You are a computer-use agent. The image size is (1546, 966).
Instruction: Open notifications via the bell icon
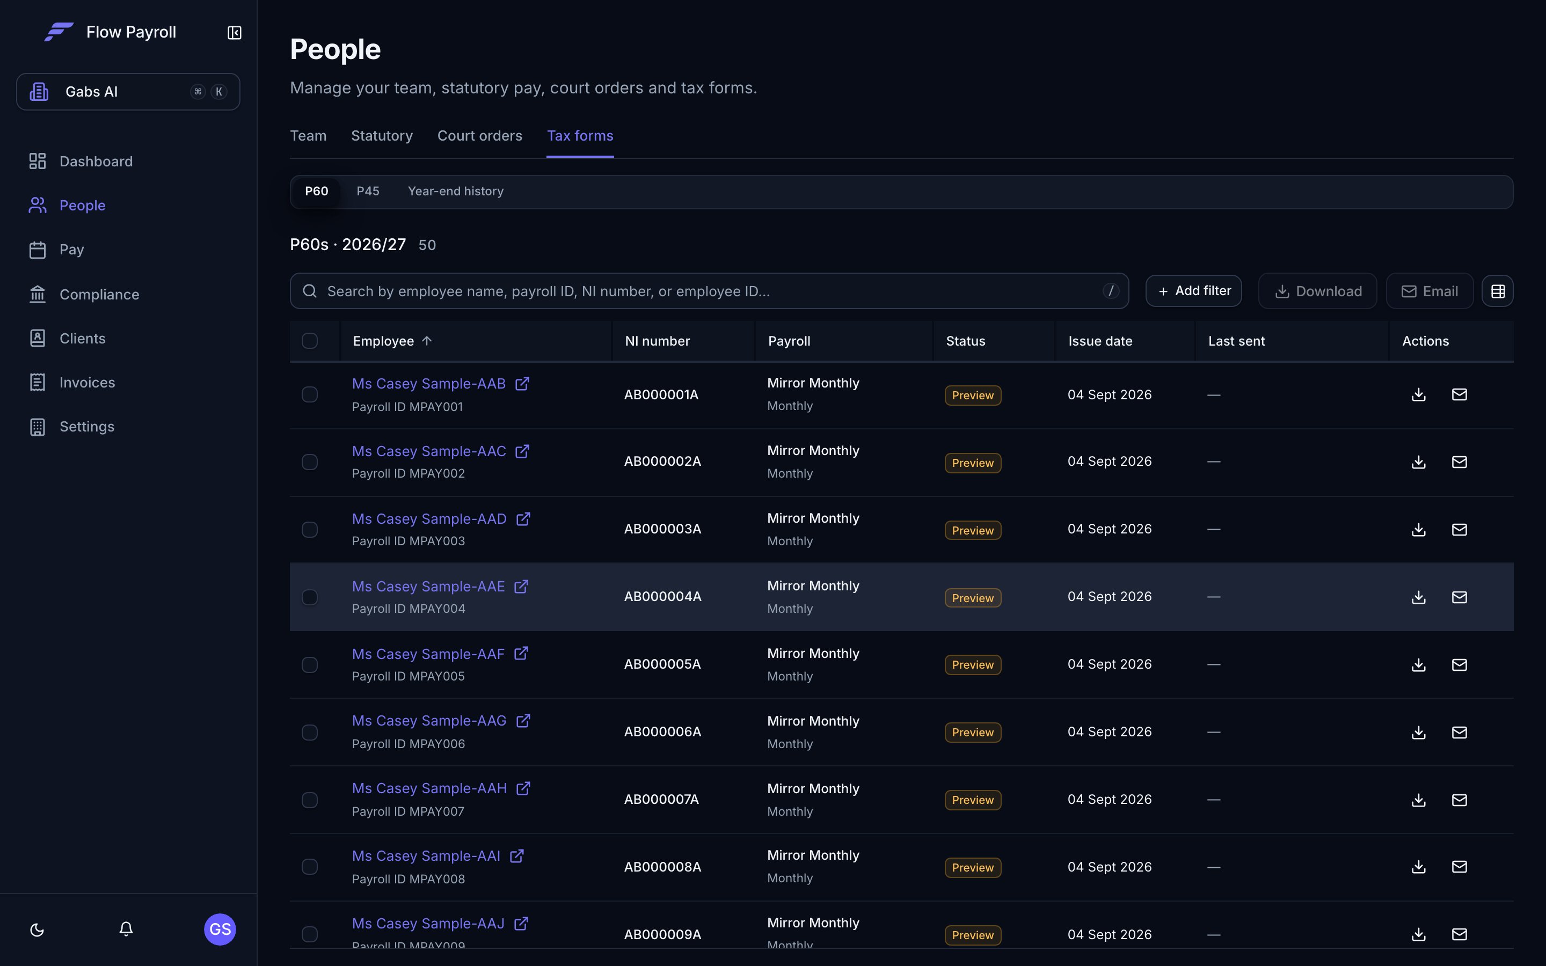tap(126, 929)
